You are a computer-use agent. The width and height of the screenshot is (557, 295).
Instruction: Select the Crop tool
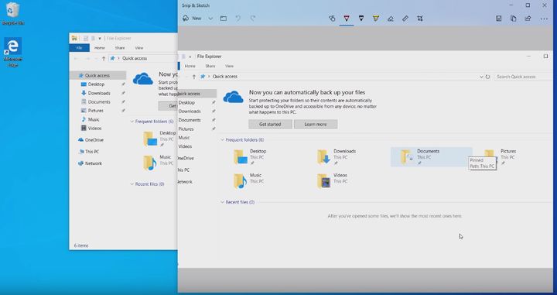420,19
